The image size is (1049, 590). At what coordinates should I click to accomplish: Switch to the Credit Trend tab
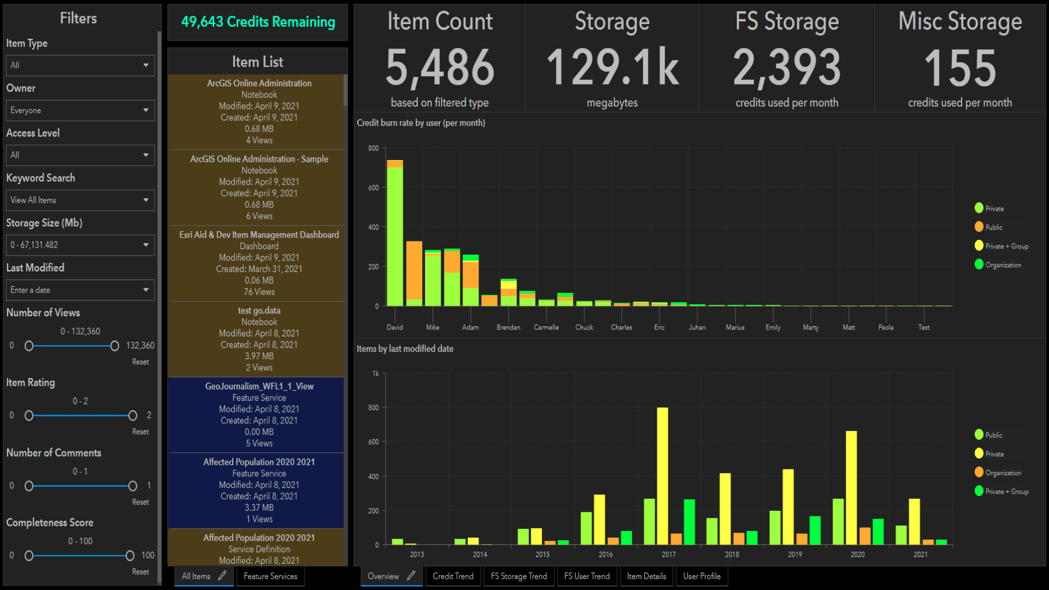[453, 576]
